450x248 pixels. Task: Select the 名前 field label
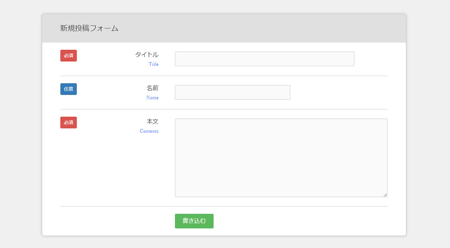(153, 88)
